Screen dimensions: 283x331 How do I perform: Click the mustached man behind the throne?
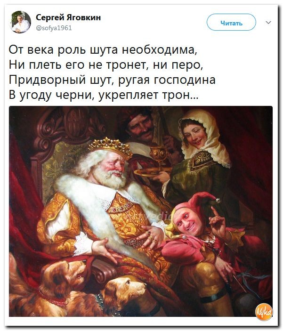point(140,126)
